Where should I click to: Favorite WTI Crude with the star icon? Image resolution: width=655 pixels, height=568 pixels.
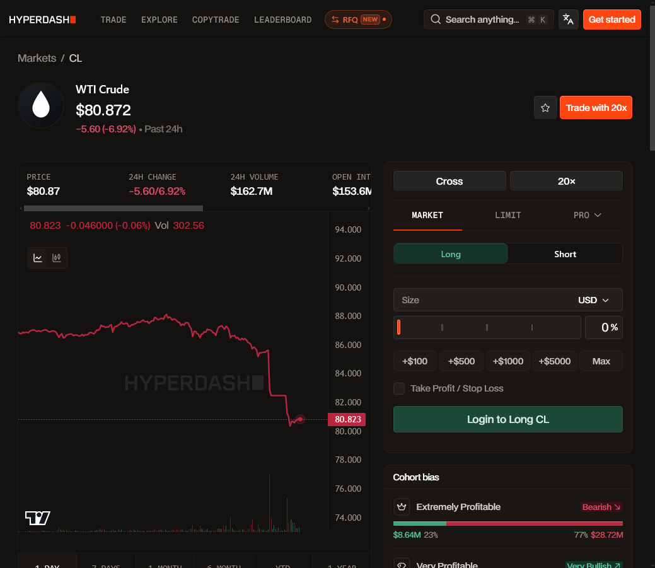[x=545, y=108]
